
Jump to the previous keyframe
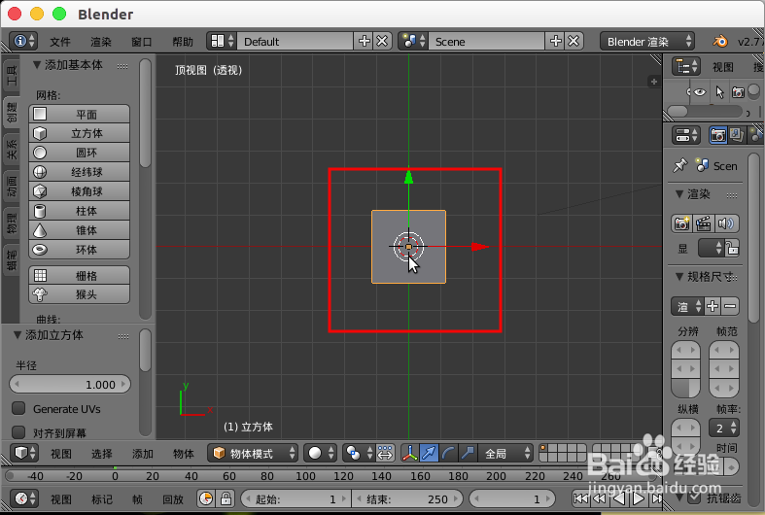coord(599,498)
